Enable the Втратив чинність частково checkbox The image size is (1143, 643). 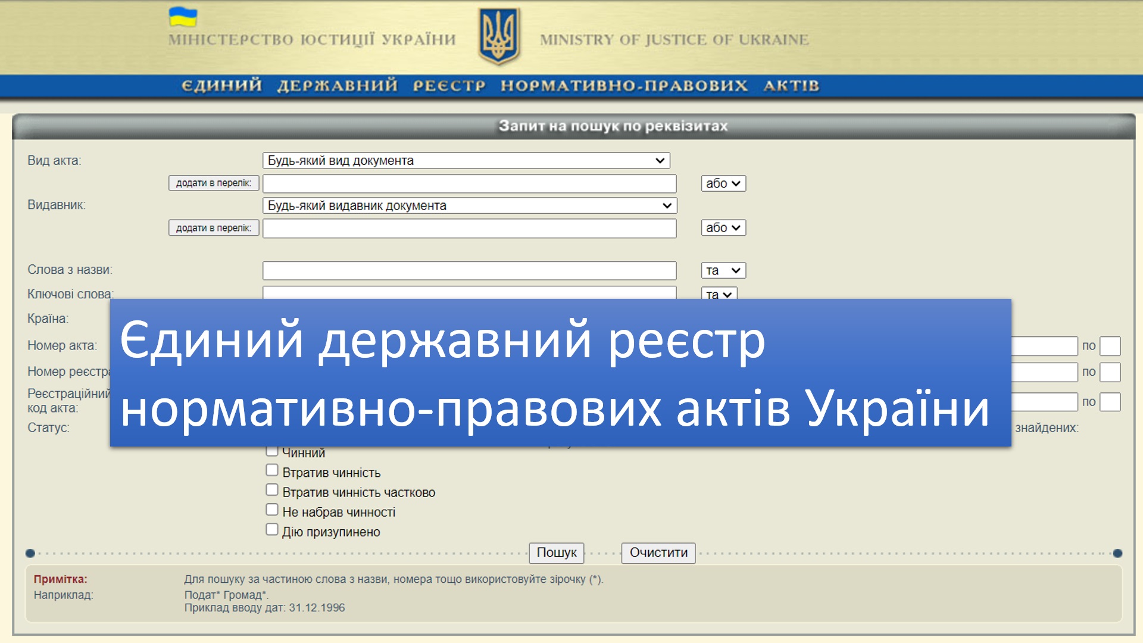[x=272, y=490]
